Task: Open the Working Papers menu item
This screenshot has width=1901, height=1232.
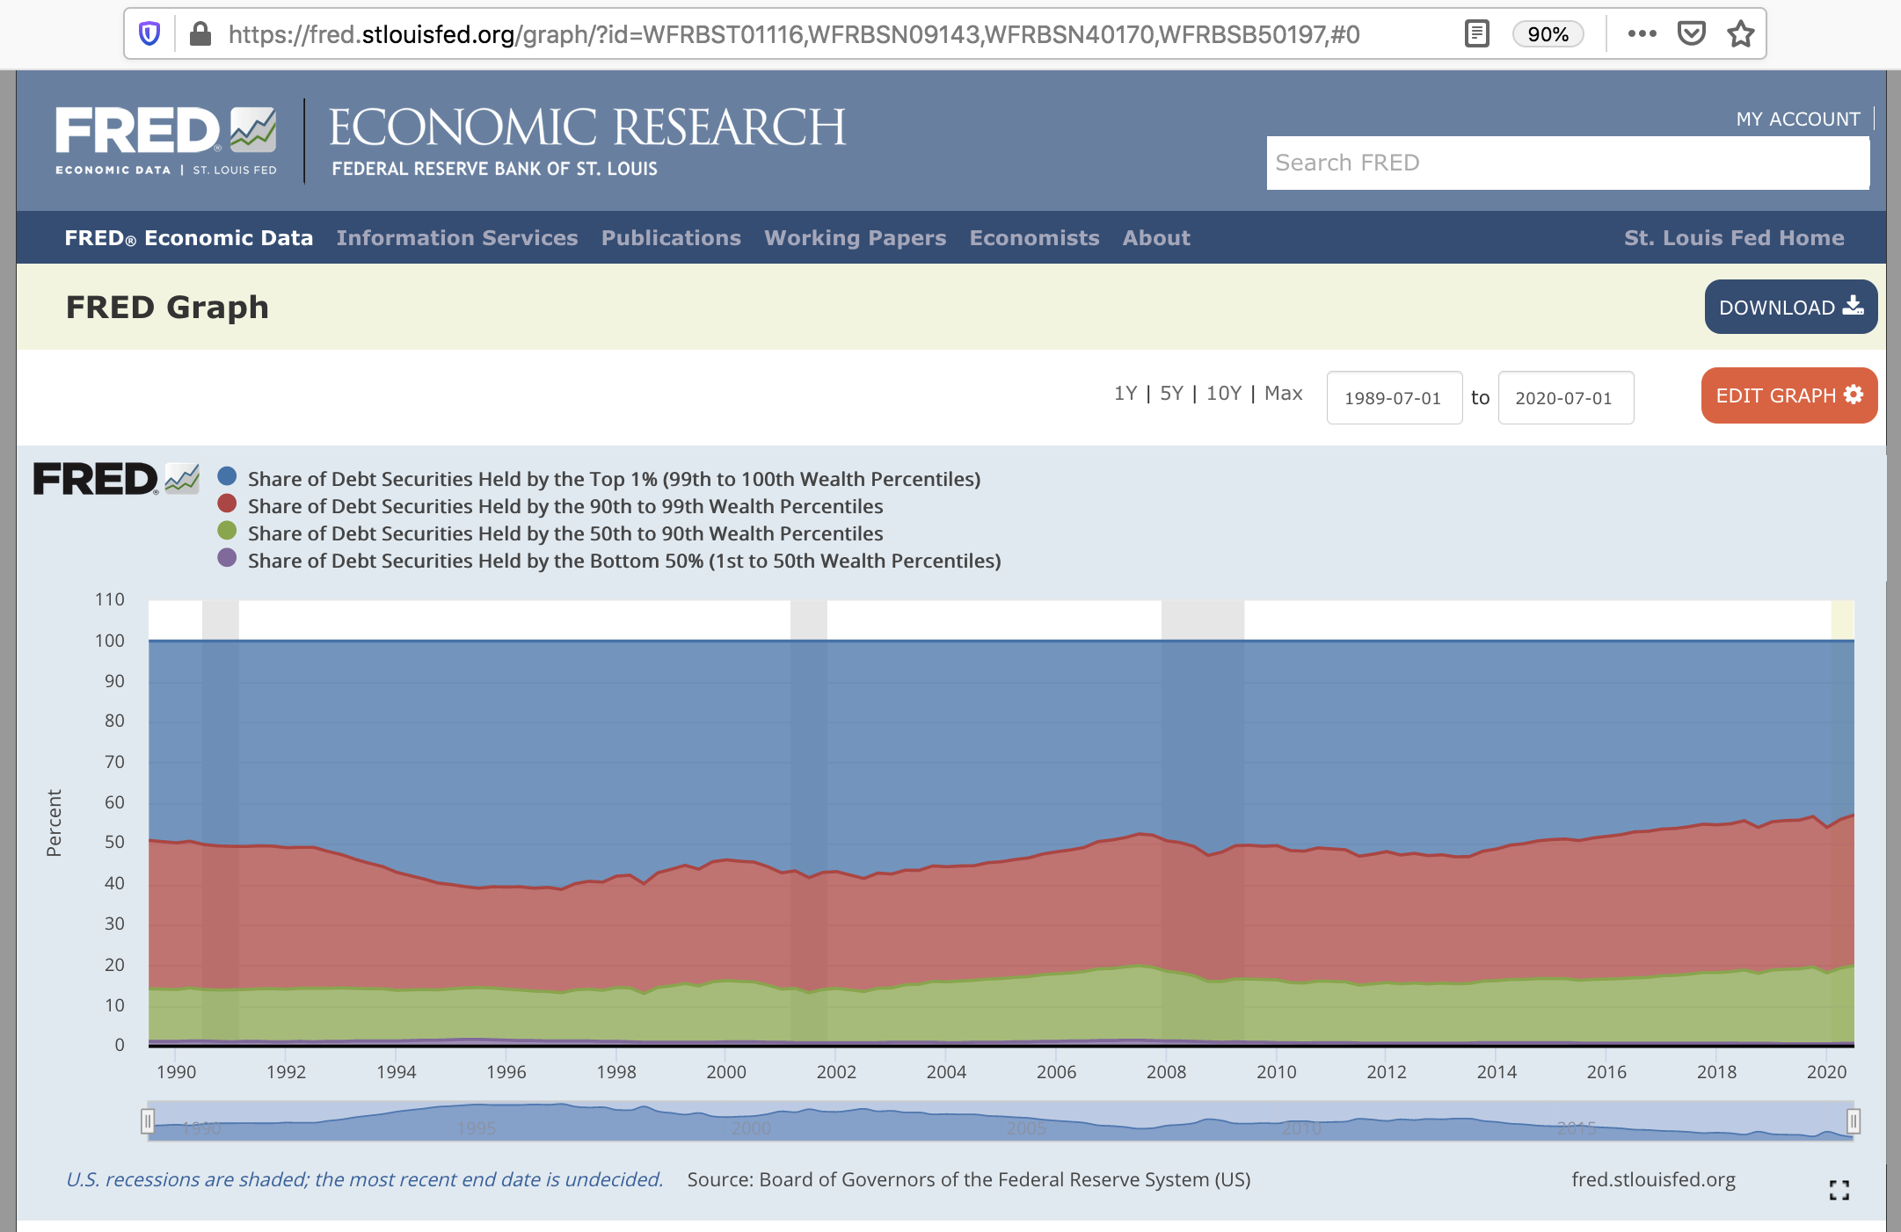Action: pos(855,238)
